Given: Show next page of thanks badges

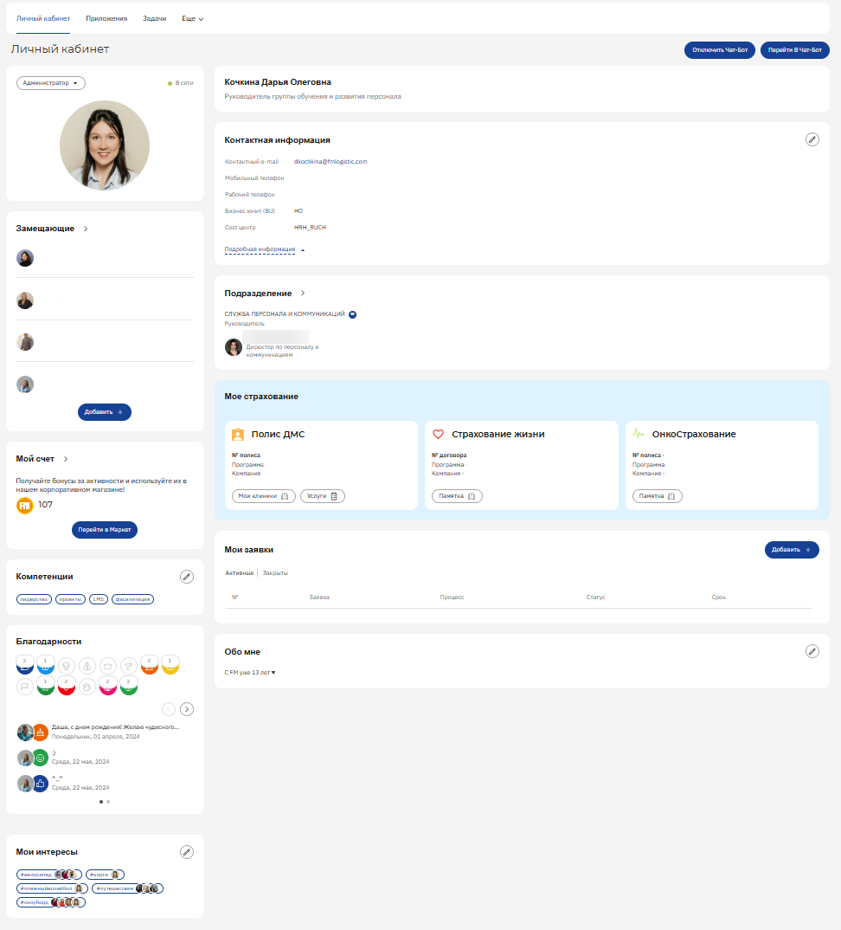Looking at the screenshot, I should (187, 709).
